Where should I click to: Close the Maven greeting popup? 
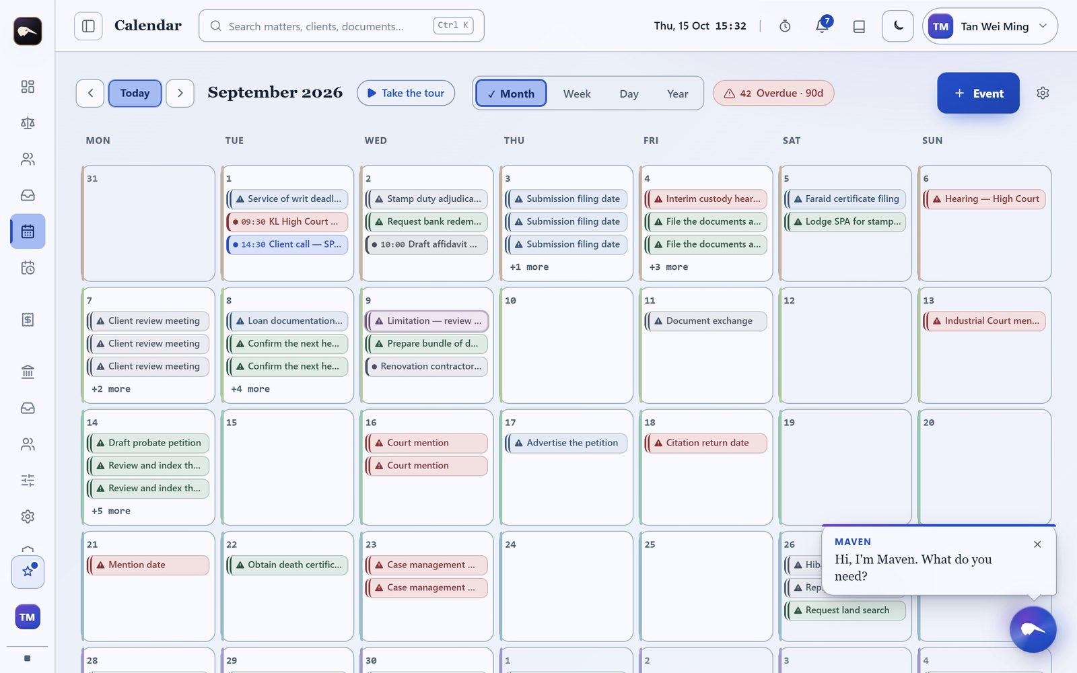click(x=1037, y=544)
